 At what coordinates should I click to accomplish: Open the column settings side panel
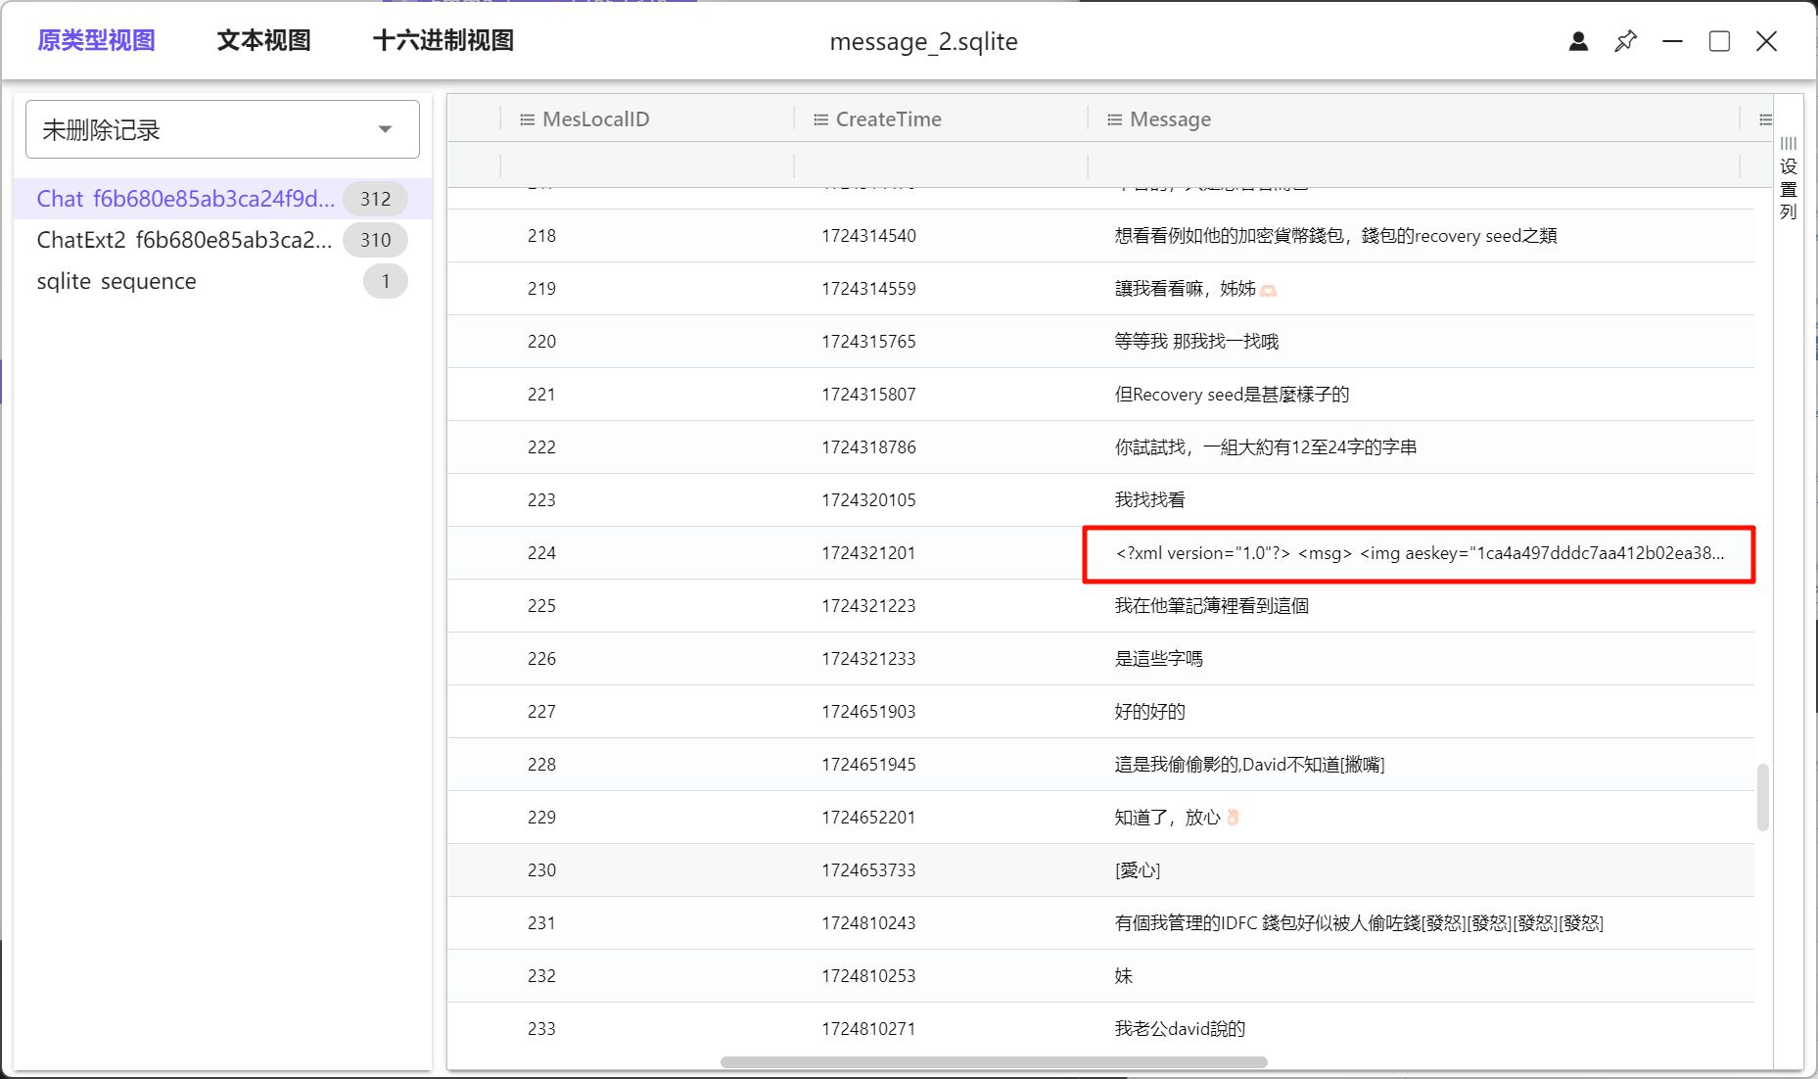(1789, 178)
